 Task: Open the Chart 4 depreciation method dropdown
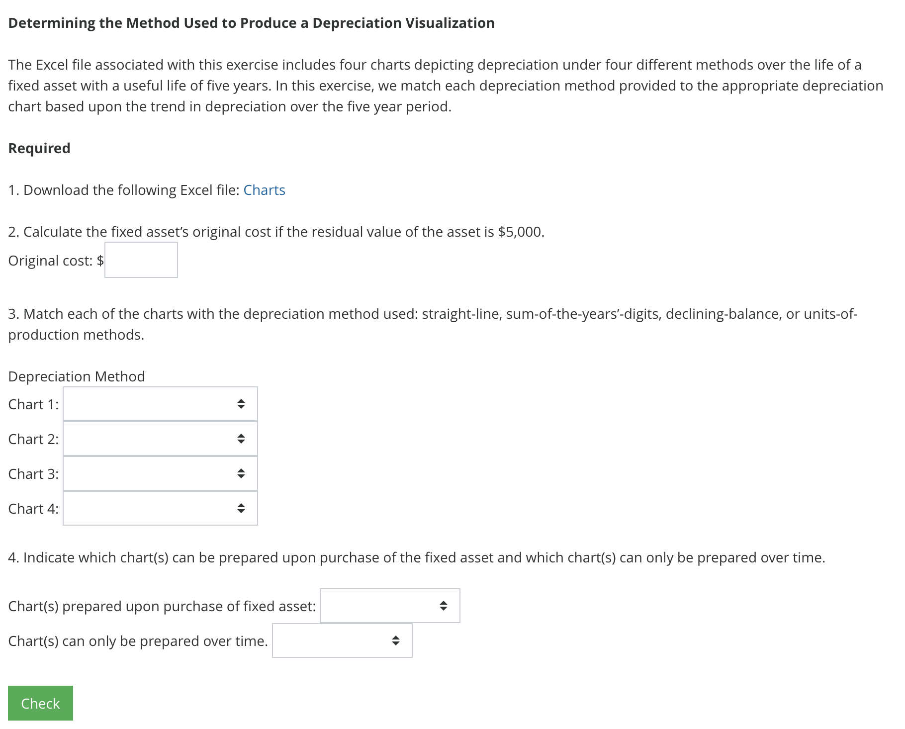click(159, 508)
